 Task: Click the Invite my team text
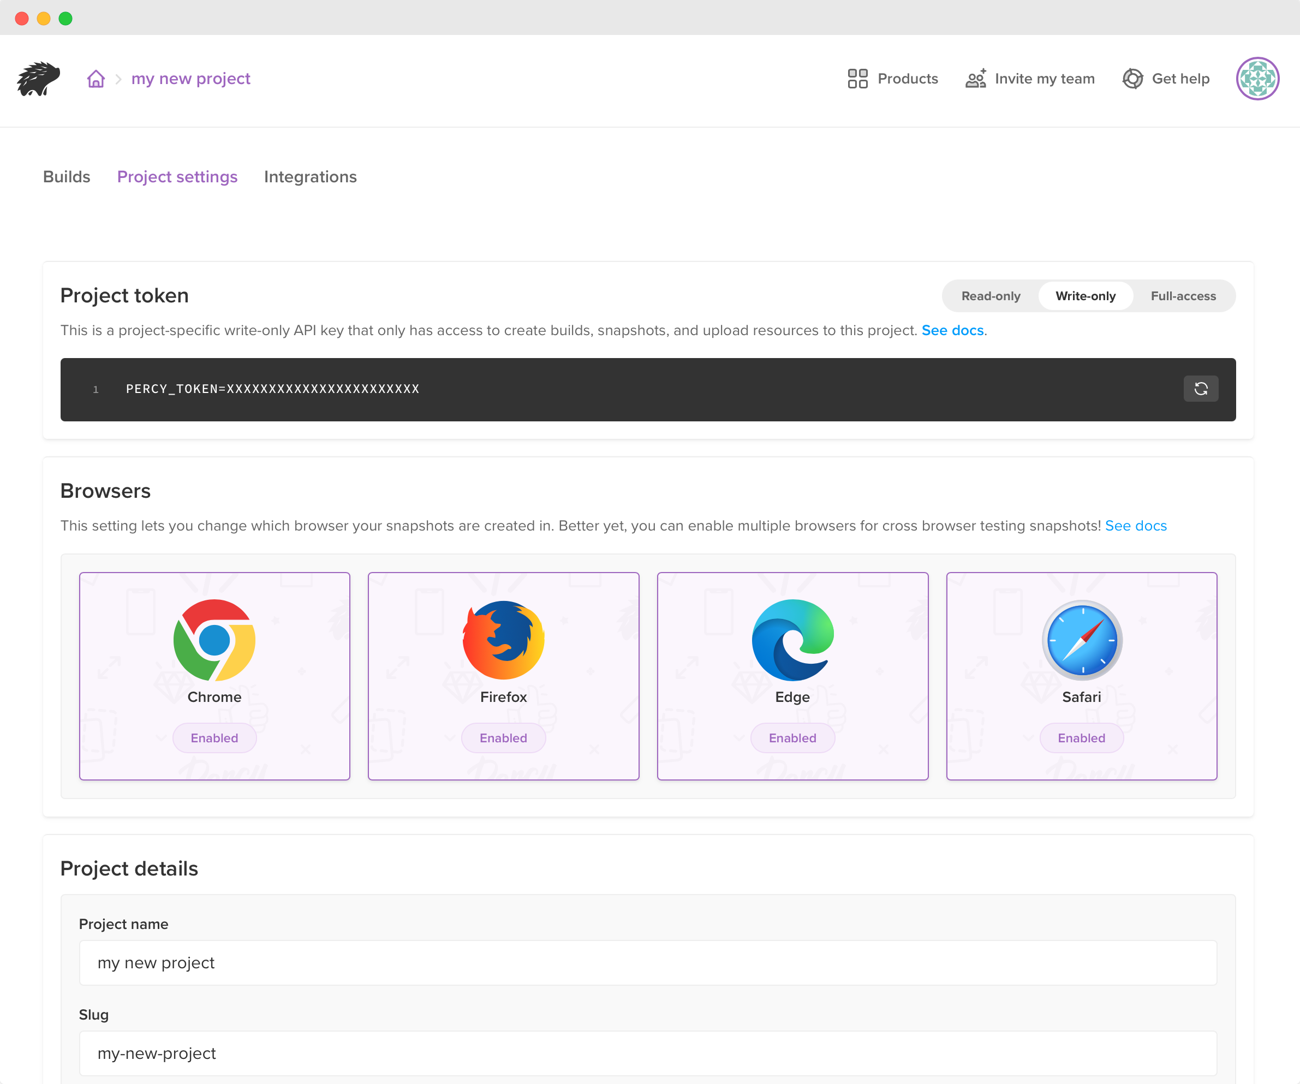pos(1045,79)
